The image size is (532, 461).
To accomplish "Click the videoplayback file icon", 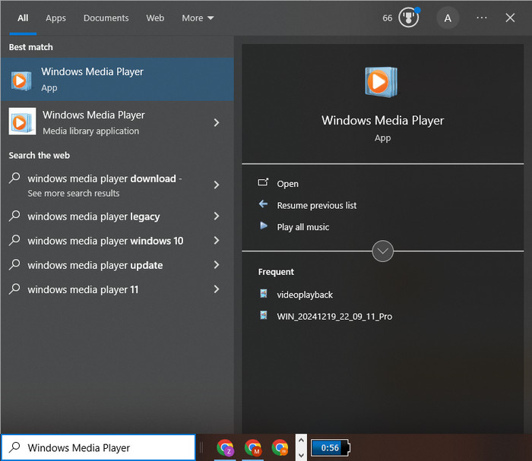I will (x=263, y=293).
